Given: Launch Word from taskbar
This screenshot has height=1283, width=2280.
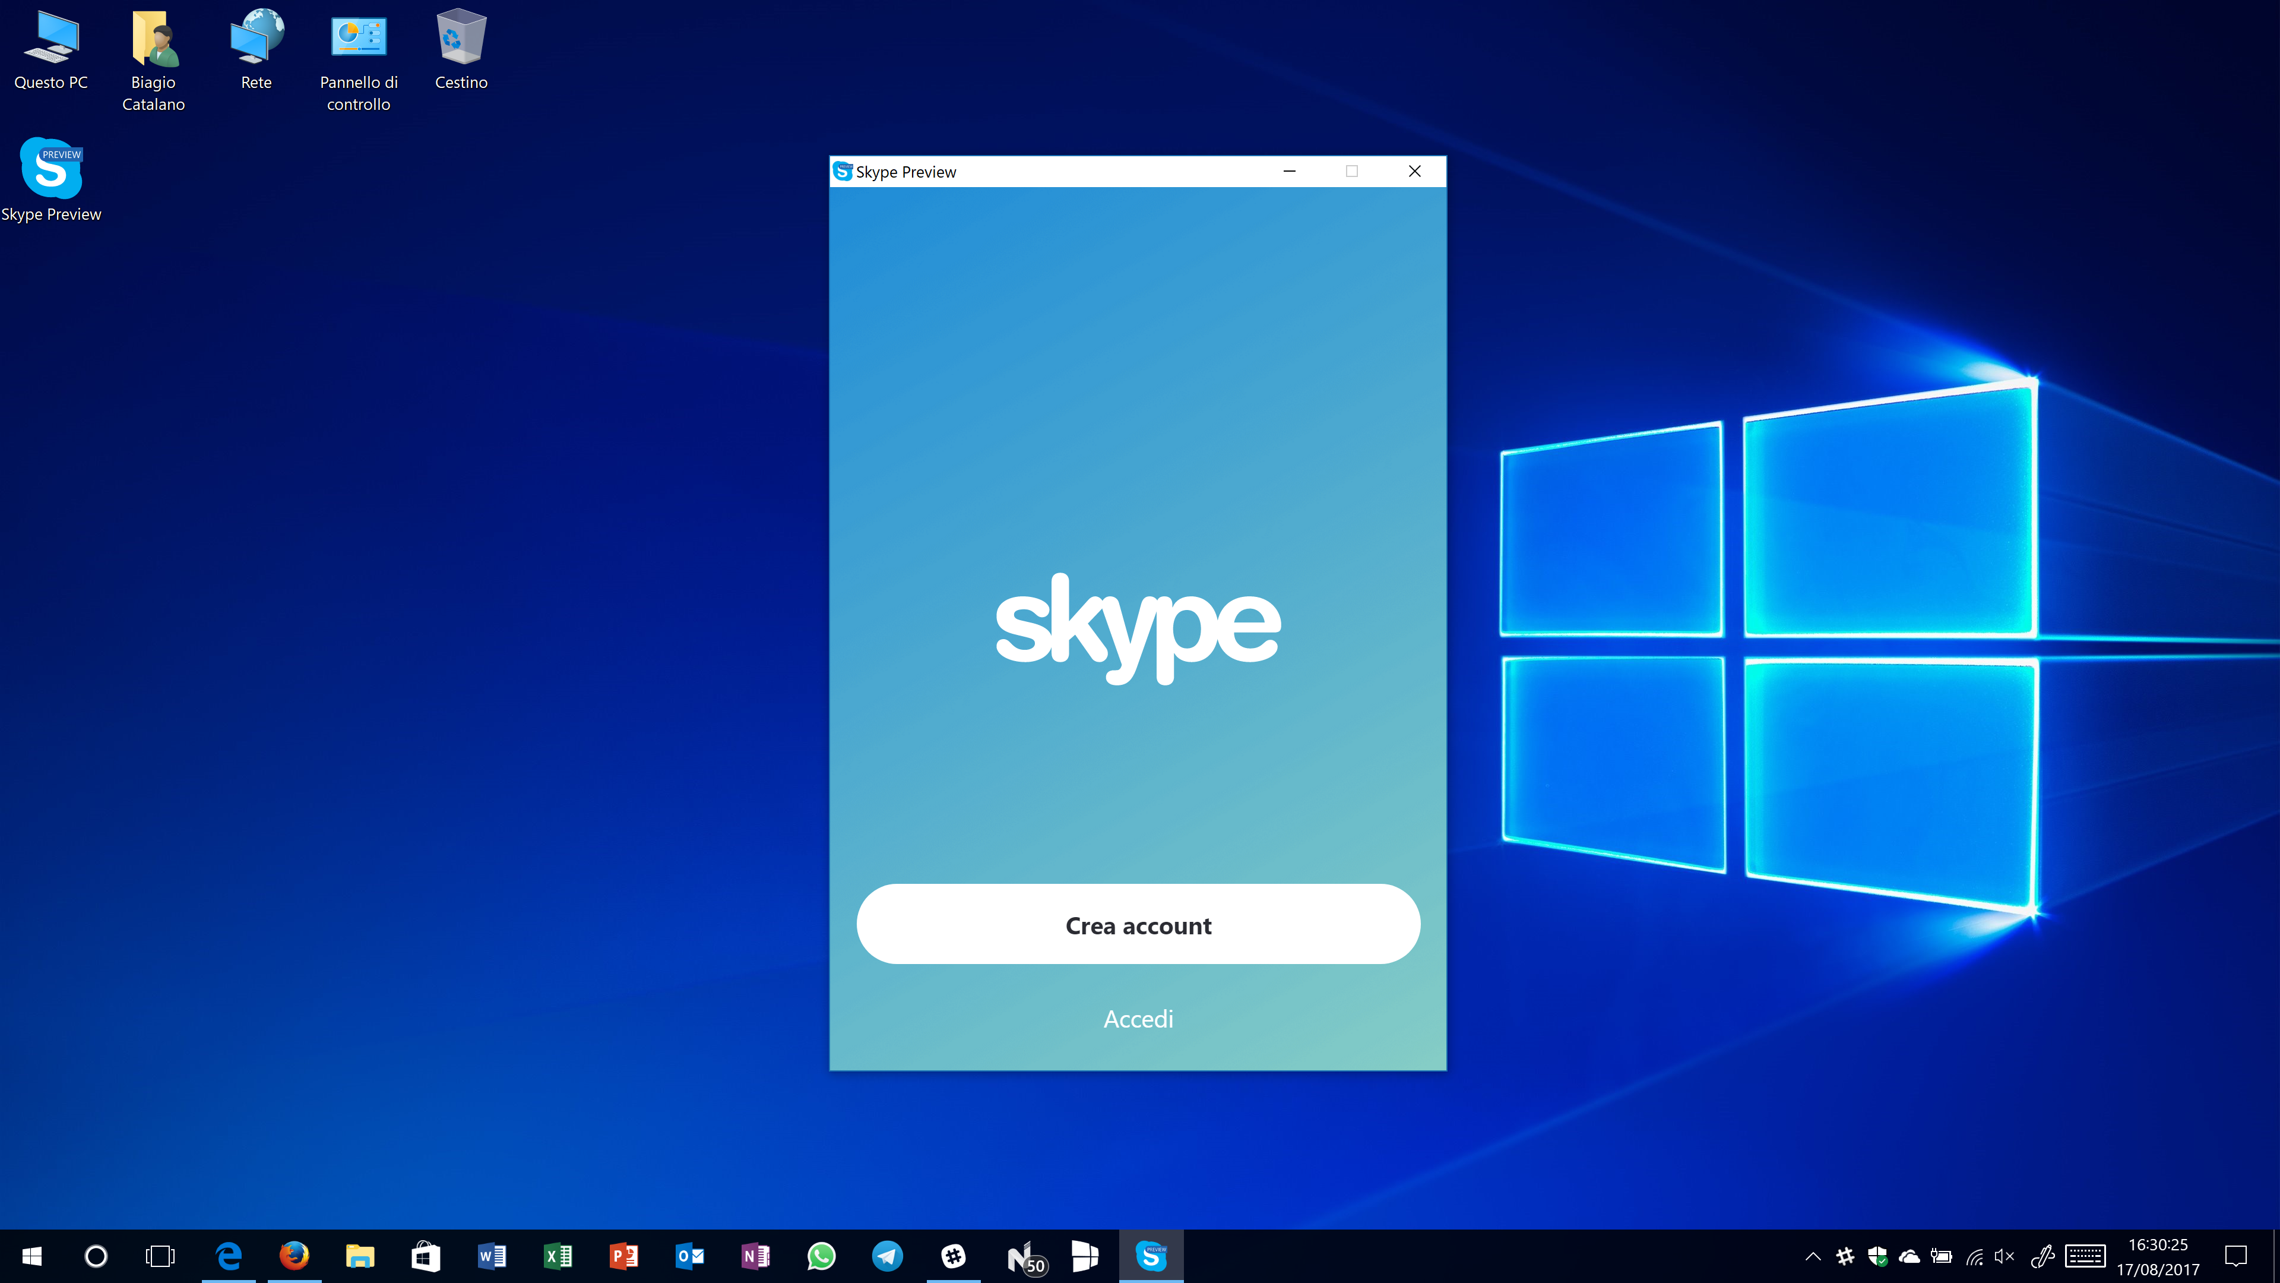Looking at the screenshot, I should click(x=492, y=1256).
